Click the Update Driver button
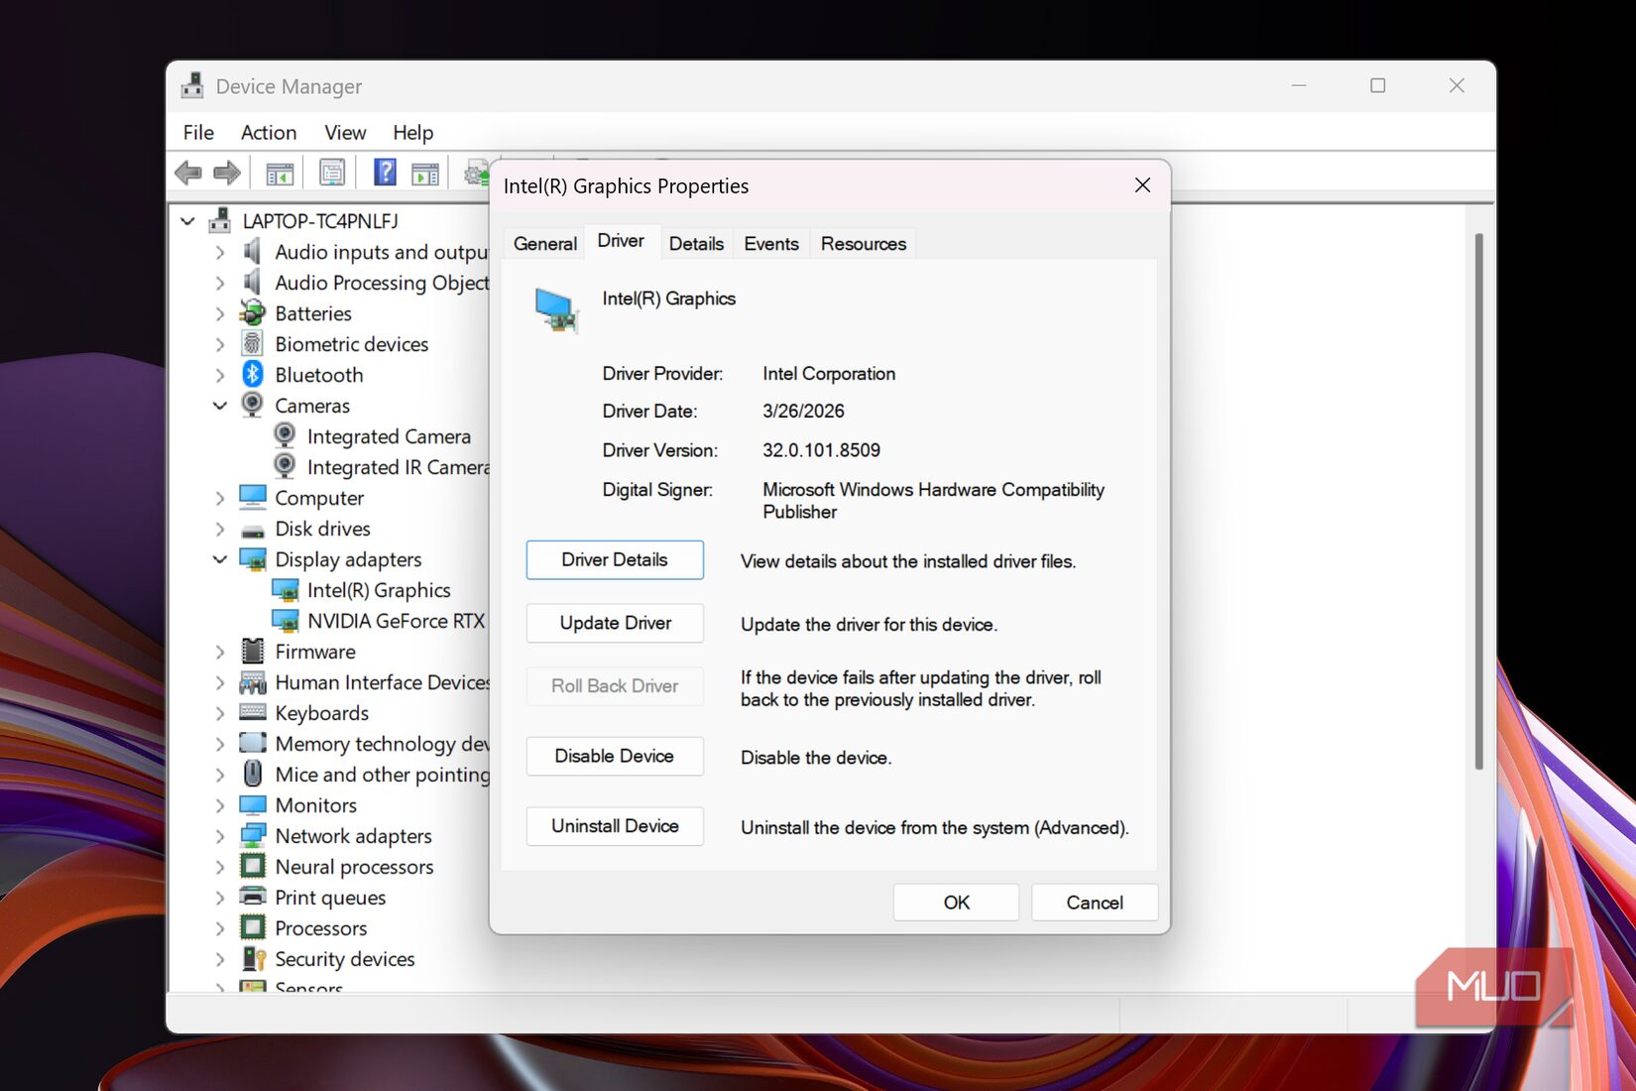Screen dimensions: 1636x1091 [x=615, y=623]
